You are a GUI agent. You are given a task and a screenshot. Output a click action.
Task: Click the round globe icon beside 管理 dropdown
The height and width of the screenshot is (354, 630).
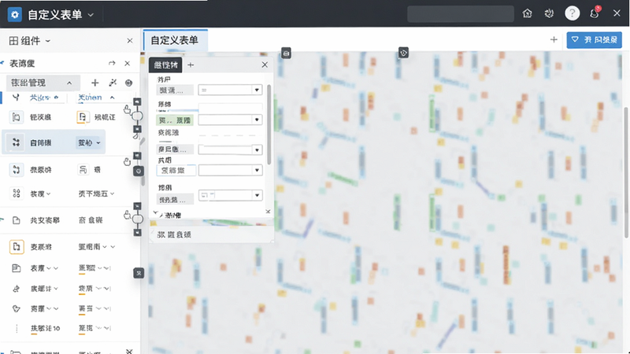(128, 83)
